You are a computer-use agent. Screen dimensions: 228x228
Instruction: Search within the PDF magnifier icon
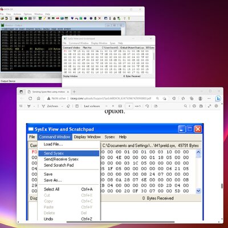[x=185, y=106]
